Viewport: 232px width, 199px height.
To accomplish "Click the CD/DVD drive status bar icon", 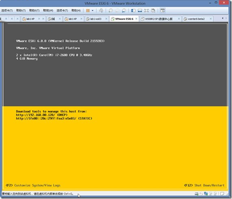I will coord(201,194).
